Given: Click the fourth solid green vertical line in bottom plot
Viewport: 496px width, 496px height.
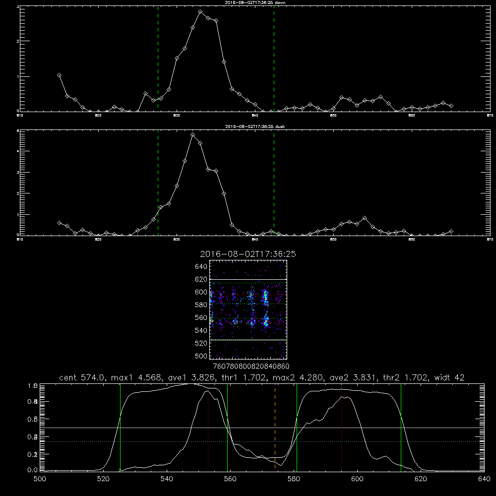Looking at the screenshot, I should click(401, 428).
